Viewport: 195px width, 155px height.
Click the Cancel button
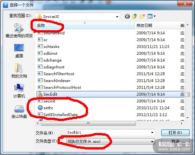pos(175,141)
